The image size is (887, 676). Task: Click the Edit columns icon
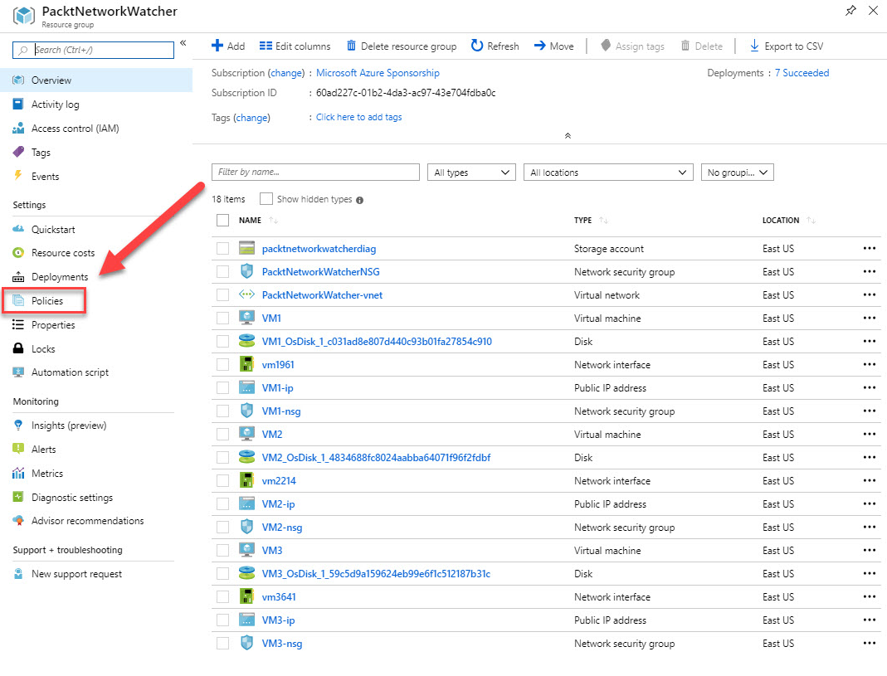266,46
